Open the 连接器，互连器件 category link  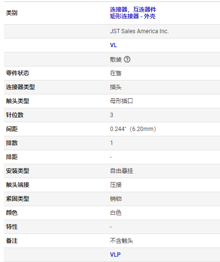[133, 10]
